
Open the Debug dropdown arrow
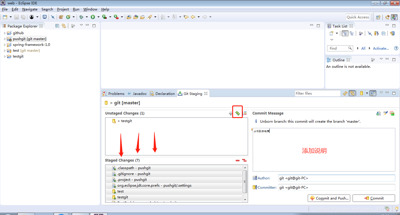point(87,17)
